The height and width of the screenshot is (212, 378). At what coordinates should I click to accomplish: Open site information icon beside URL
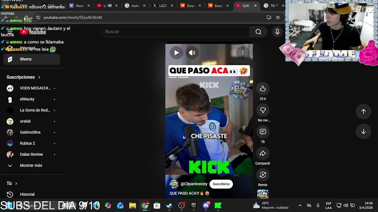38,17
